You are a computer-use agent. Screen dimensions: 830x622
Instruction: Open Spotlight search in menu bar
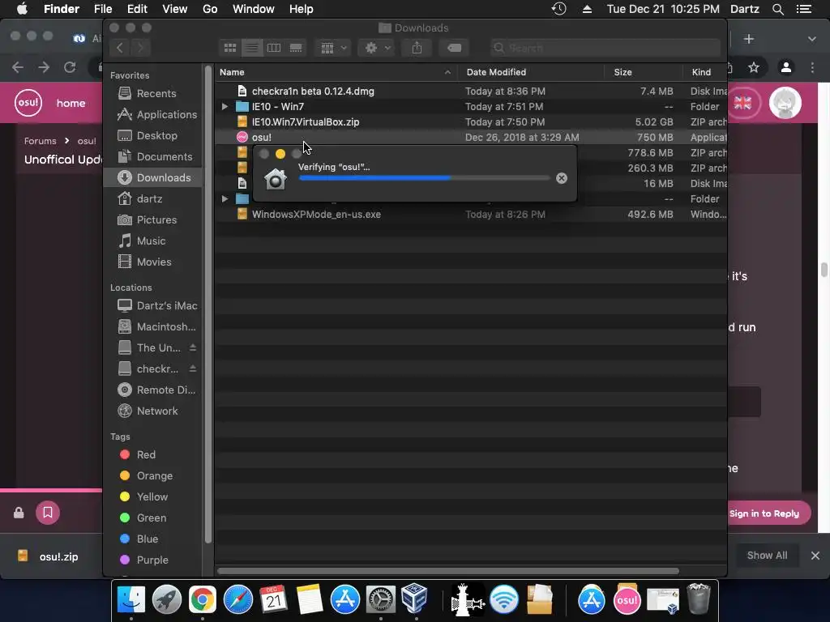click(x=777, y=9)
